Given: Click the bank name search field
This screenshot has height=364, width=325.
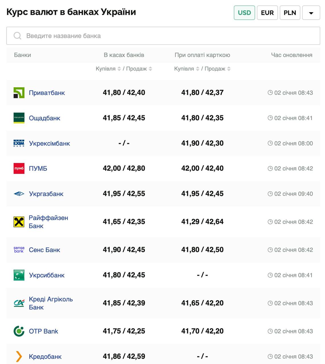Looking at the screenshot, I should pos(163,36).
